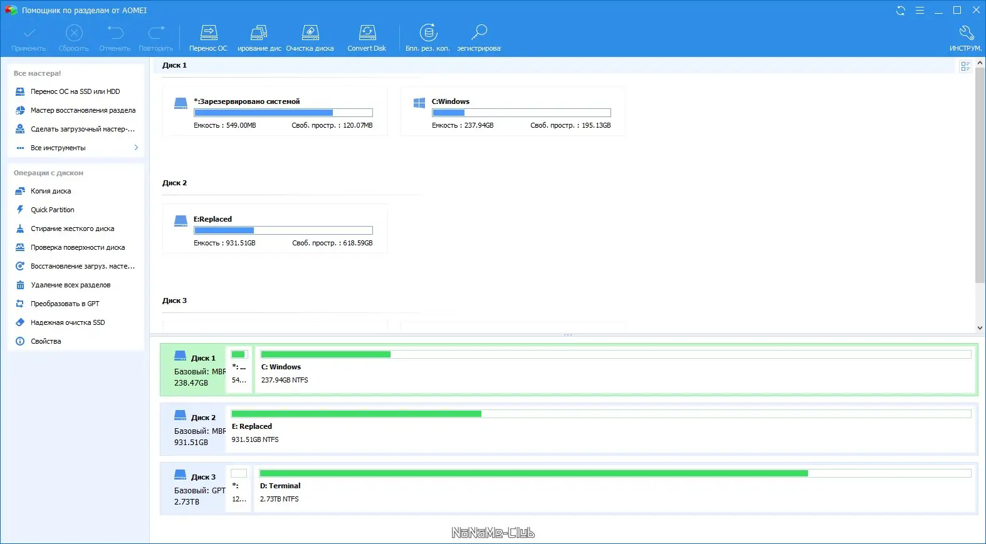986x544 pixels.
Task: Click scroll-down arrow of disk list
Action: click(980, 327)
